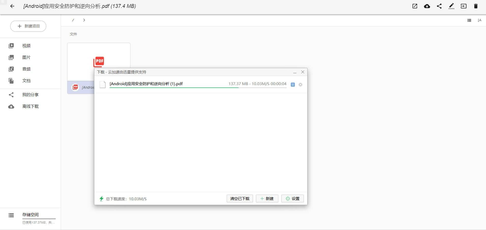Click the download progress bar

[x=198, y=87]
